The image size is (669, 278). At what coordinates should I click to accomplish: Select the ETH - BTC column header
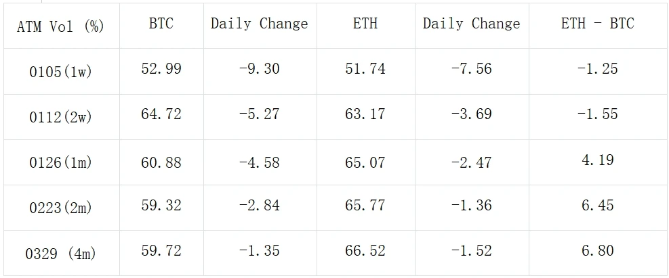(x=597, y=24)
